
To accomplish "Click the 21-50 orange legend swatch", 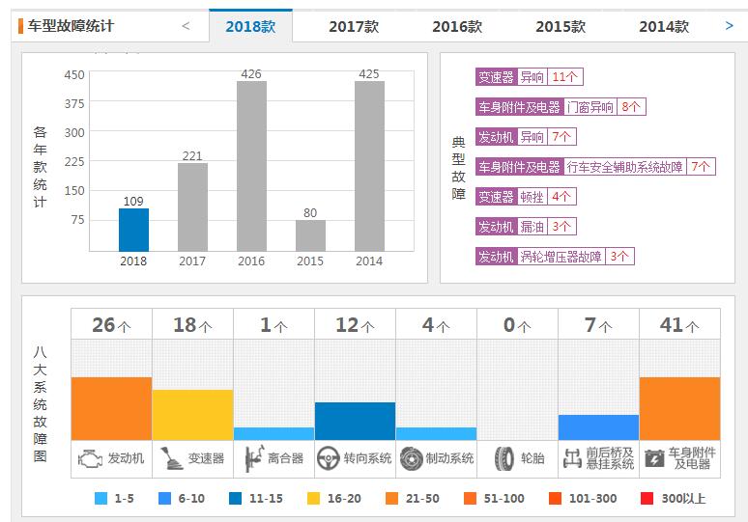I will point(391,498).
